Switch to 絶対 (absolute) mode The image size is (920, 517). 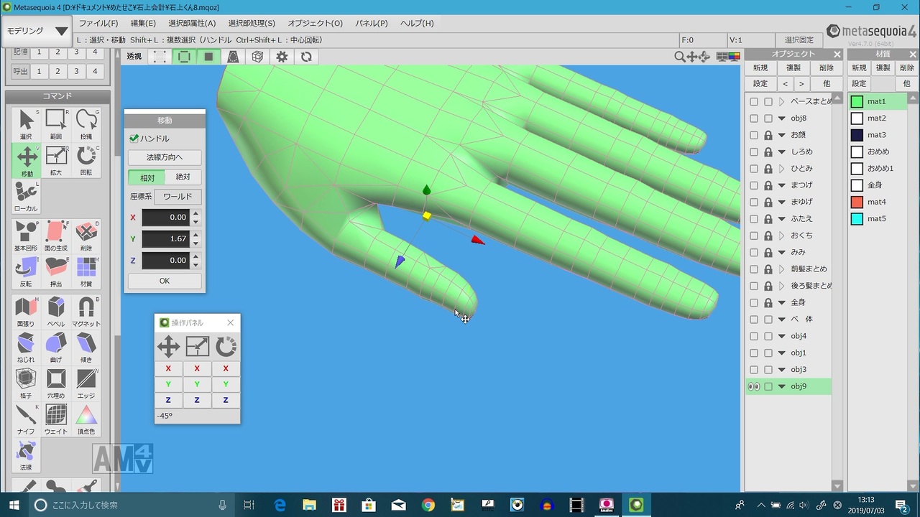point(183,177)
